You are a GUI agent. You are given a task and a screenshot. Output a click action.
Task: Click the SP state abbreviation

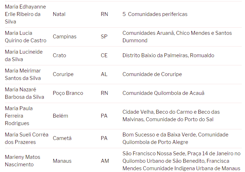click(x=104, y=37)
